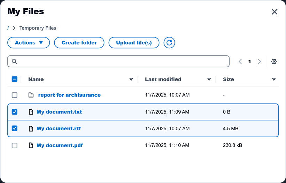Click the refresh file list icon
This screenshot has height=183, width=286.
pos(169,43)
